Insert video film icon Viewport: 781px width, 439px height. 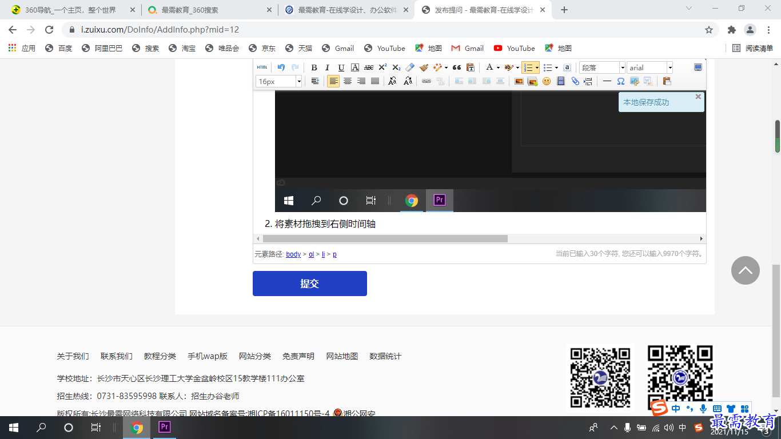pos(561,81)
